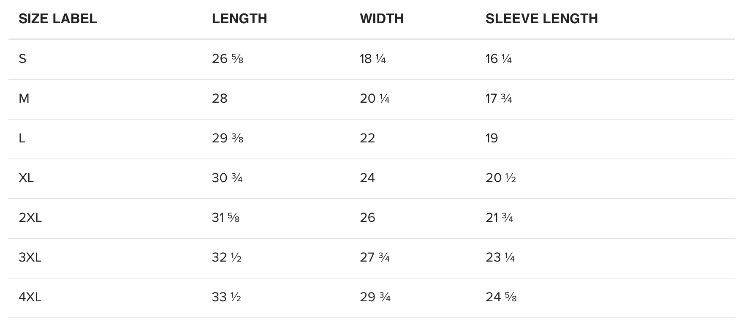Select the S size row label
Screen dimensions: 744x333
[x=22, y=59]
